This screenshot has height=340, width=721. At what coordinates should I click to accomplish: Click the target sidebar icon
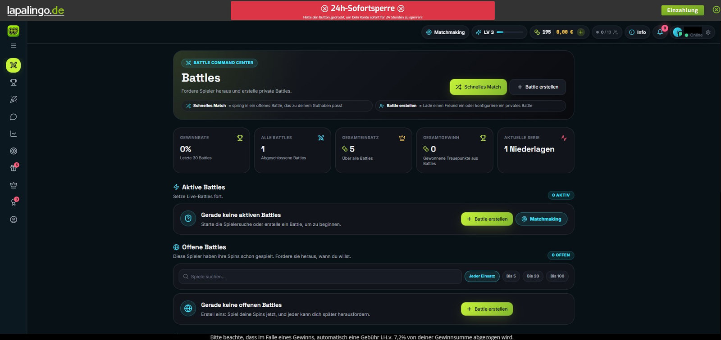(x=14, y=151)
